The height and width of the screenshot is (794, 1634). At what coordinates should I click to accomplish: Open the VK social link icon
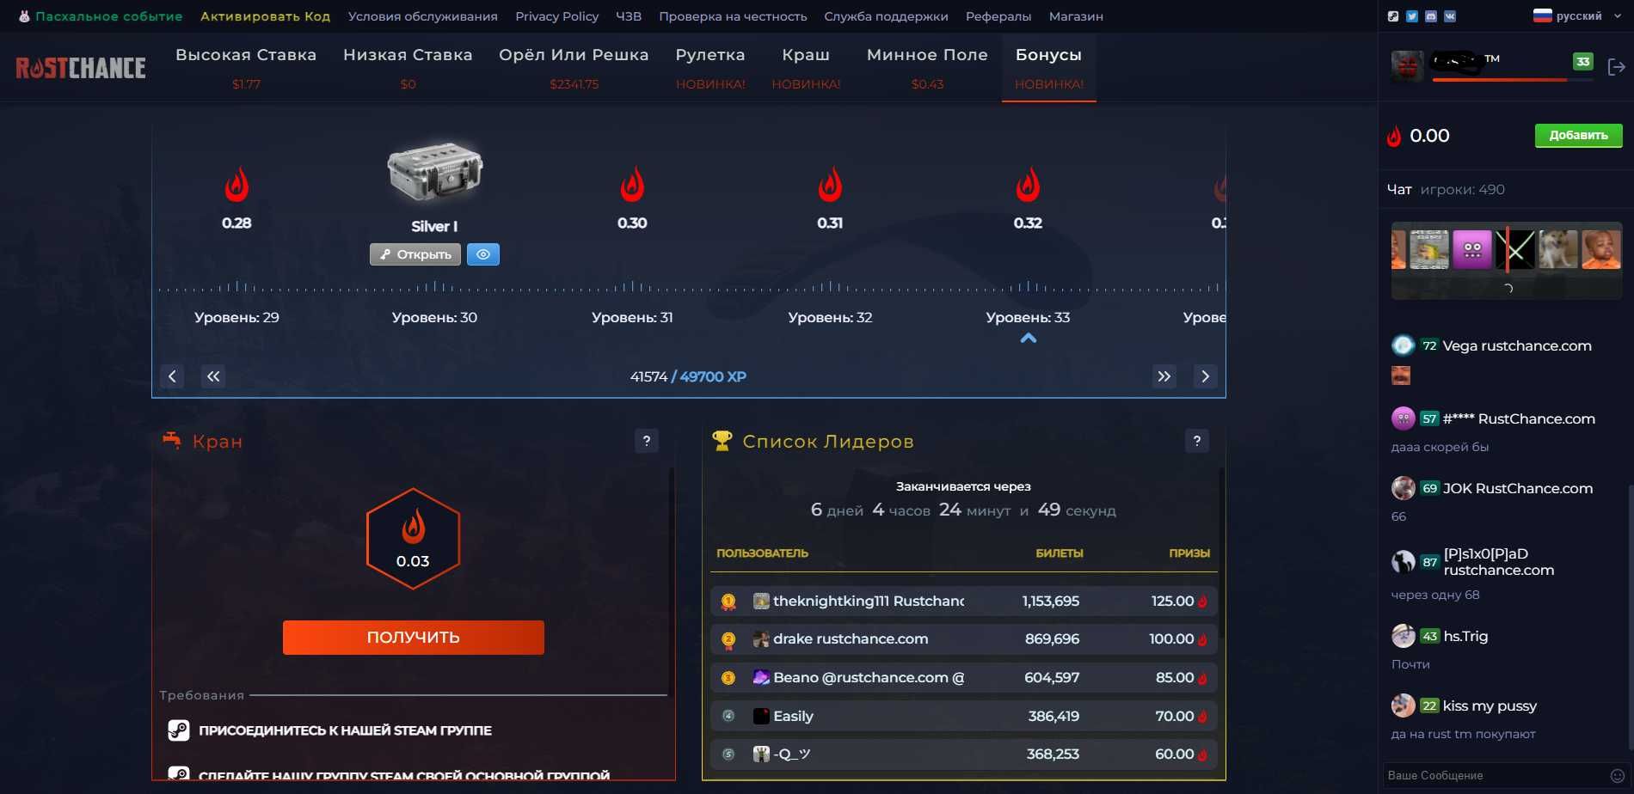(x=1450, y=16)
